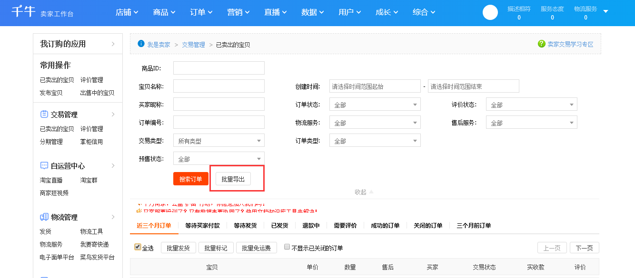This screenshot has height=278, width=635.
Task: Focus the 商品ID input field
Action: [219, 68]
